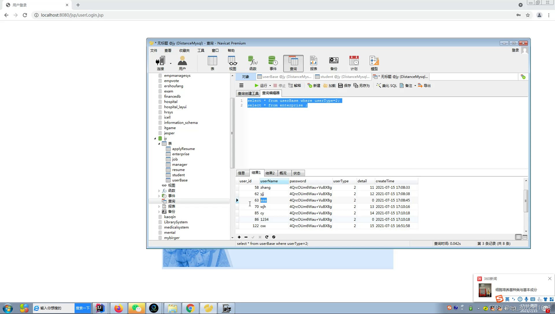Click the new query tab icon
The height and width of the screenshot is (314, 555).
point(523,77)
